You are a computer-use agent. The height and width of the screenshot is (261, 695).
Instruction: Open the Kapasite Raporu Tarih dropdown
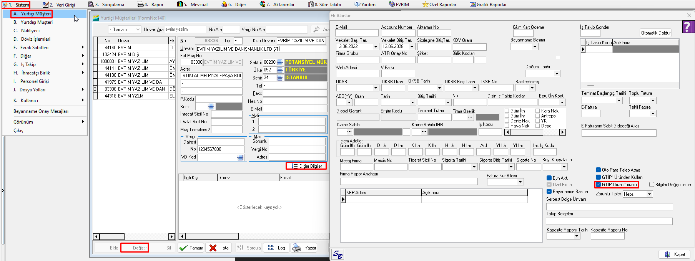(x=577, y=236)
